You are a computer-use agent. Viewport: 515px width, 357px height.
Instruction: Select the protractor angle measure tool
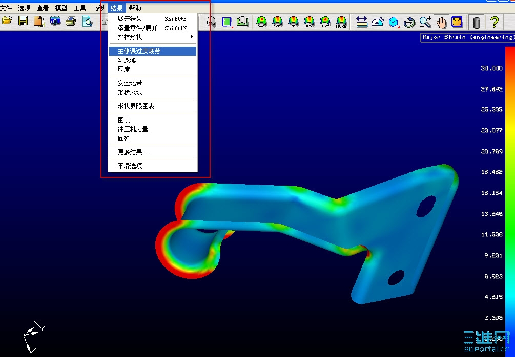tap(377, 22)
